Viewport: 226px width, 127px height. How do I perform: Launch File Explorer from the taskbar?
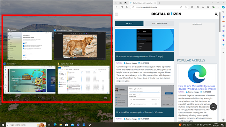click(x=61, y=125)
